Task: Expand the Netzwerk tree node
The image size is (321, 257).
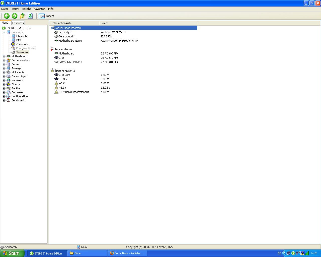Action: 4,80
